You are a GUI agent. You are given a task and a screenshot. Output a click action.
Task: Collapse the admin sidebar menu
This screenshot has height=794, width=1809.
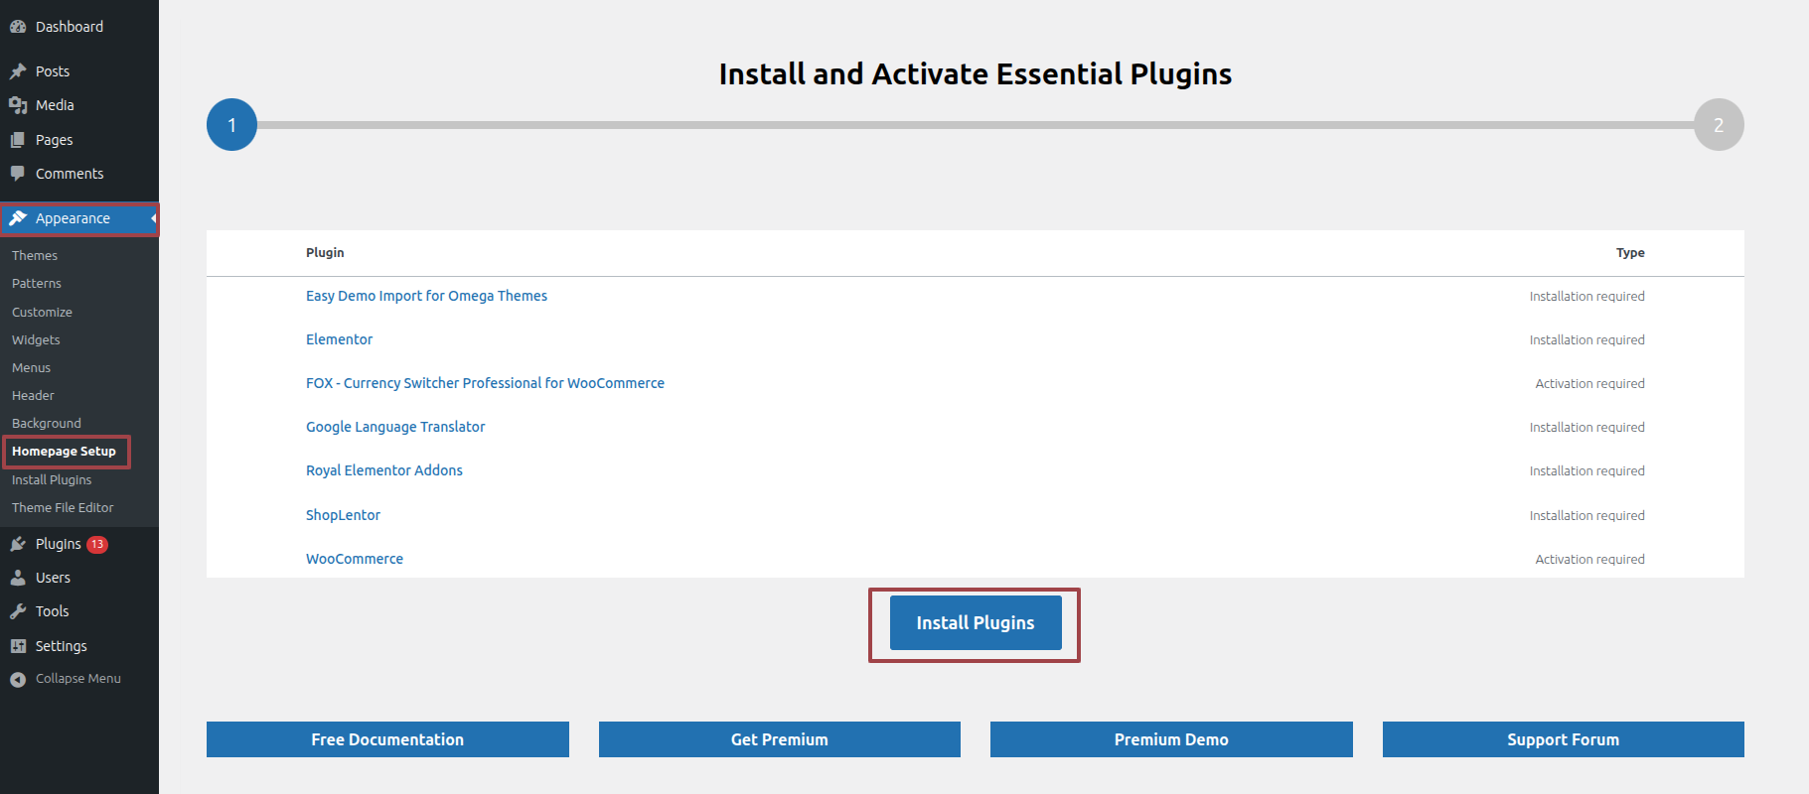(68, 679)
